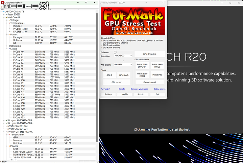Quit FurMark using the Quit button
The width and height of the screenshot is (243, 163).
tap(157, 94)
